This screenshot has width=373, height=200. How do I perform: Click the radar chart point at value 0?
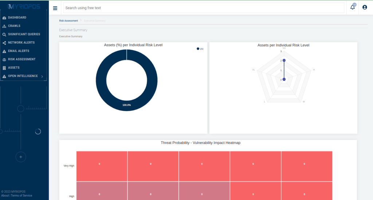tap(284, 79)
